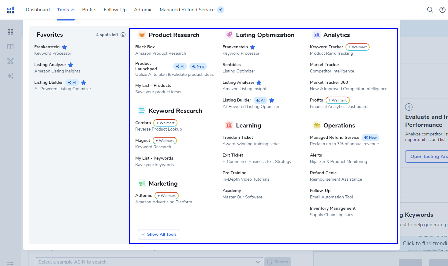Toggle Listing Builder star under Listing Optimization
The height and width of the screenshot is (266, 448).
pyautogui.click(x=272, y=100)
